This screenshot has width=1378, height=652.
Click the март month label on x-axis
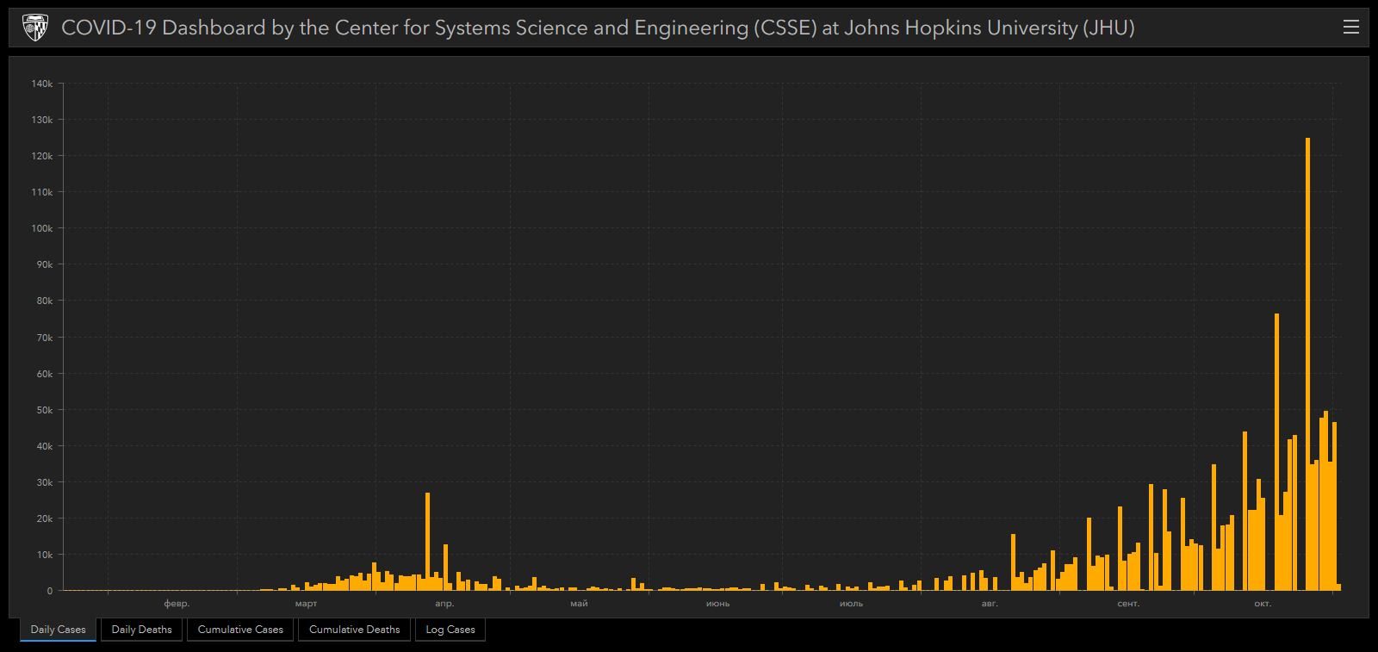306,604
